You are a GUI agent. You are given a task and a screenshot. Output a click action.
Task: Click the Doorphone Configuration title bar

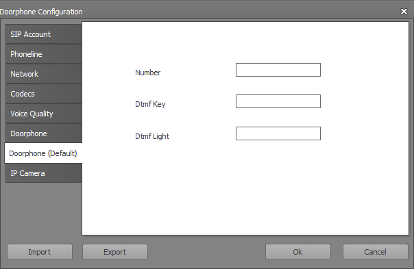[198, 12]
